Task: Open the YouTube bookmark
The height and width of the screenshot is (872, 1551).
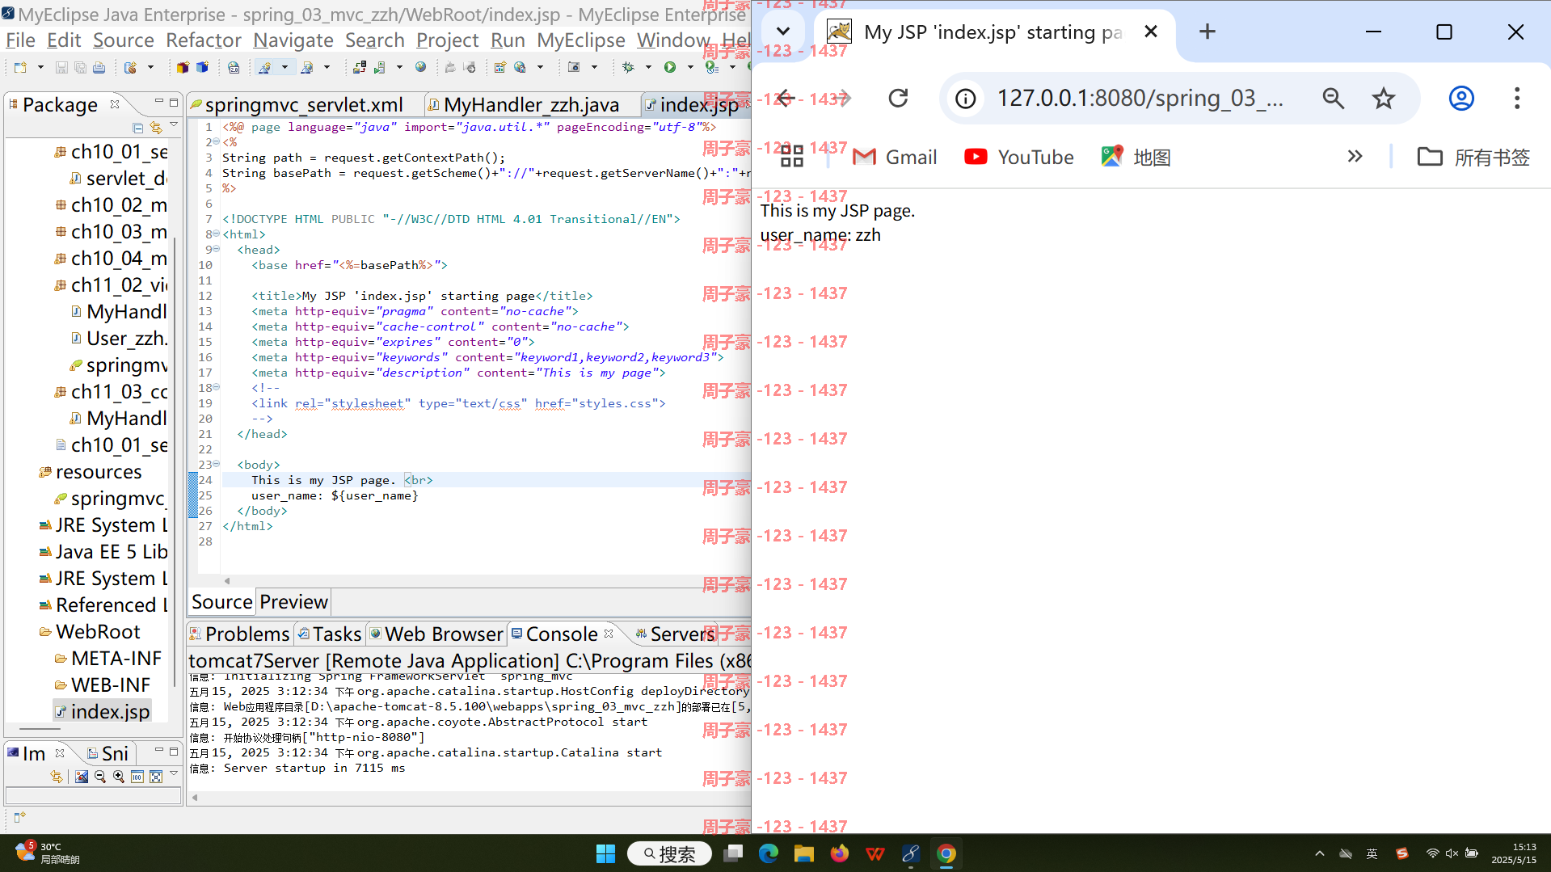Action: point(1018,157)
